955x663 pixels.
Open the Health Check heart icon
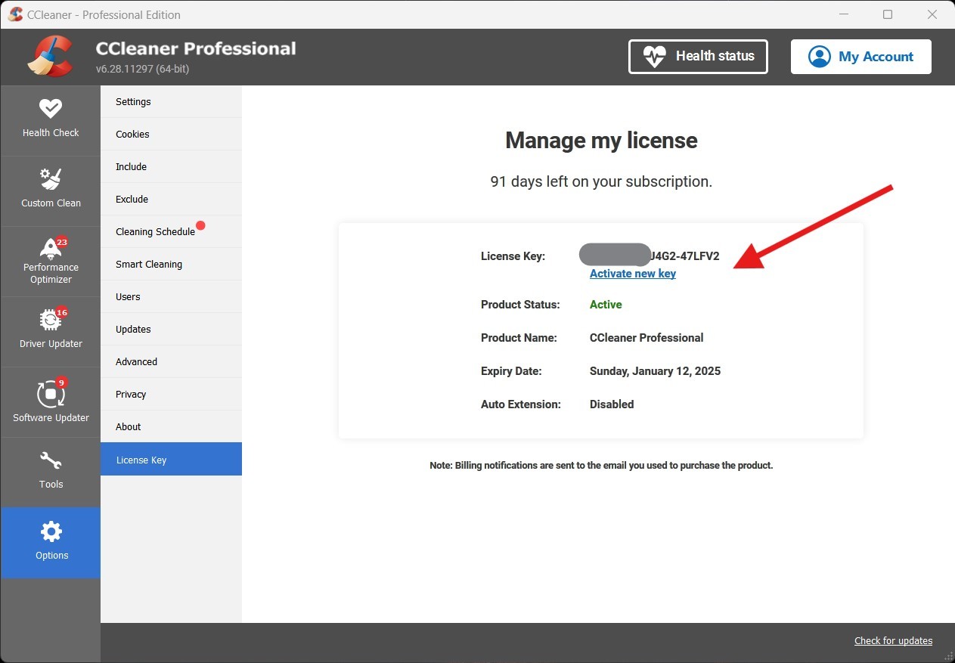(x=51, y=109)
